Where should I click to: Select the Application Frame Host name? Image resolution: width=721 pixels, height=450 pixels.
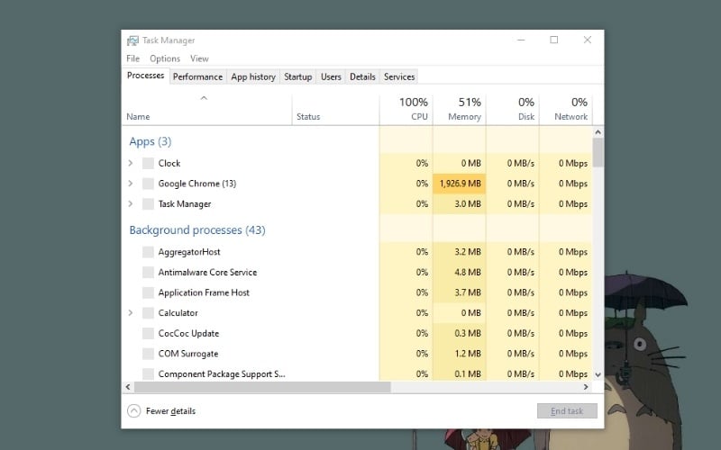[204, 292]
